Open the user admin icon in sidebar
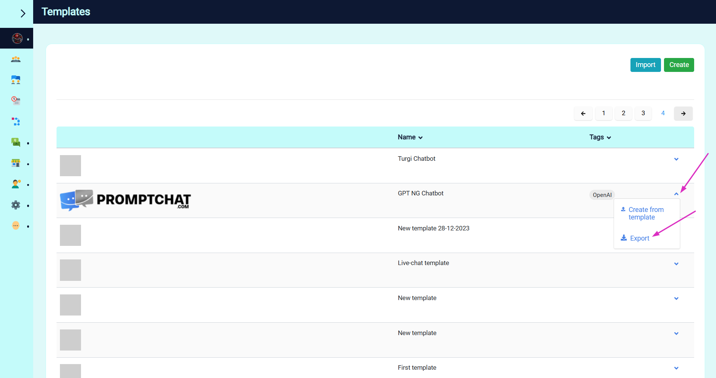Image resolution: width=716 pixels, height=378 pixels. click(16, 184)
